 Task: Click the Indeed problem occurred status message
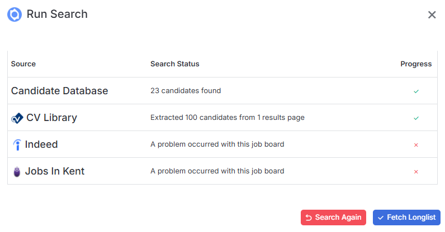(217, 144)
